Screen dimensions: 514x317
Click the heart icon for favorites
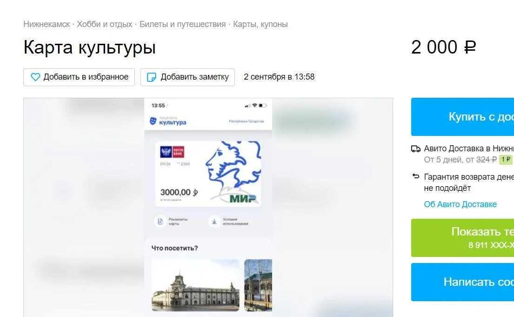click(x=35, y=77)
